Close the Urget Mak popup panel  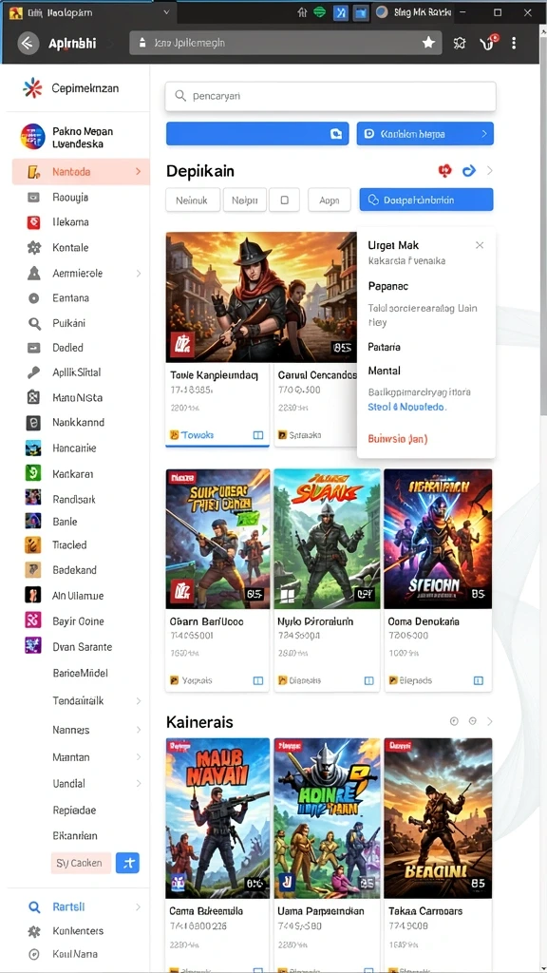480,245
